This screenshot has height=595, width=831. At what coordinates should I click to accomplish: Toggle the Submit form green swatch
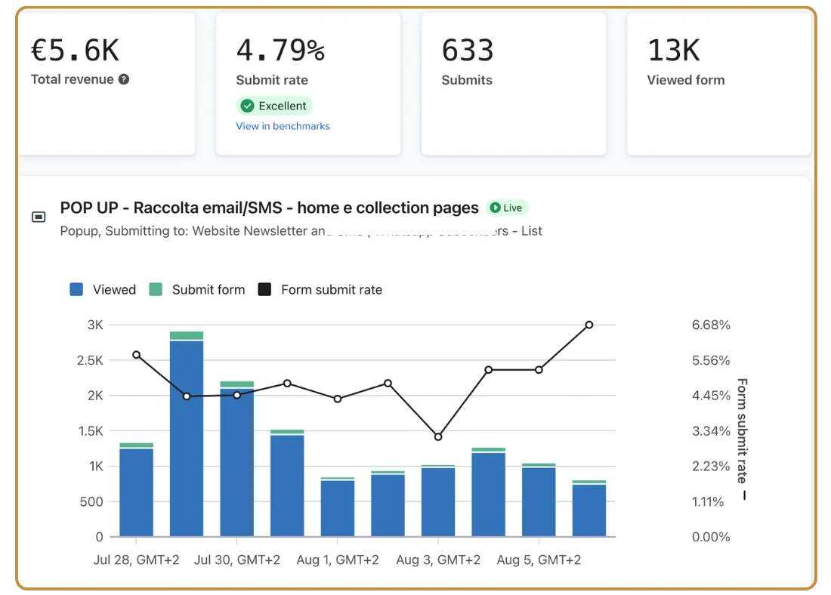coord(156,289)
